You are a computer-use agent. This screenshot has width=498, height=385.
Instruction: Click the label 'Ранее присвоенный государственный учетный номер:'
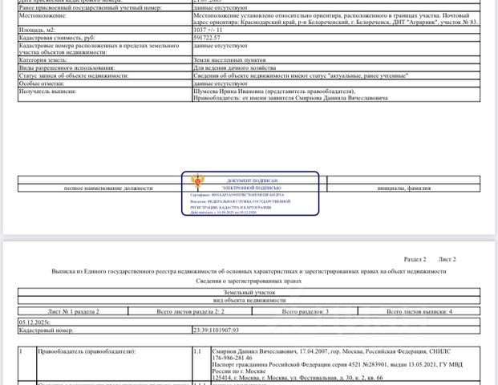pyautogui.click(x=90, y=8)
